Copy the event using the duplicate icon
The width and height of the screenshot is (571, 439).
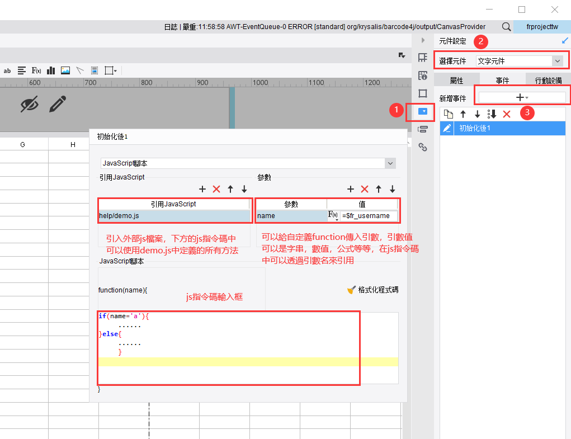coord(448,114)
